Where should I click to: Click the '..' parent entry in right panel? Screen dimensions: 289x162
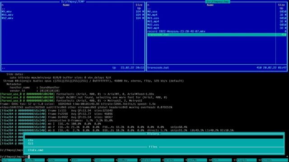[149, 9]
